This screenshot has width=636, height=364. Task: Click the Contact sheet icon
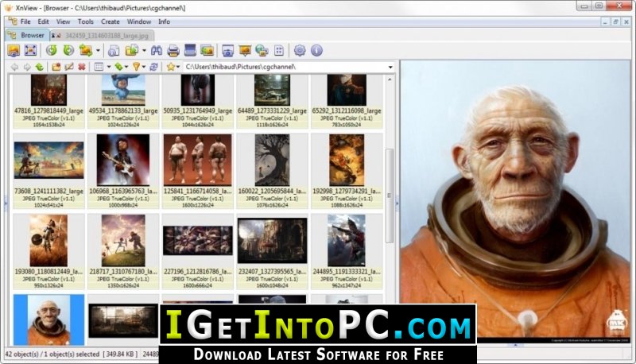point(279,51)
